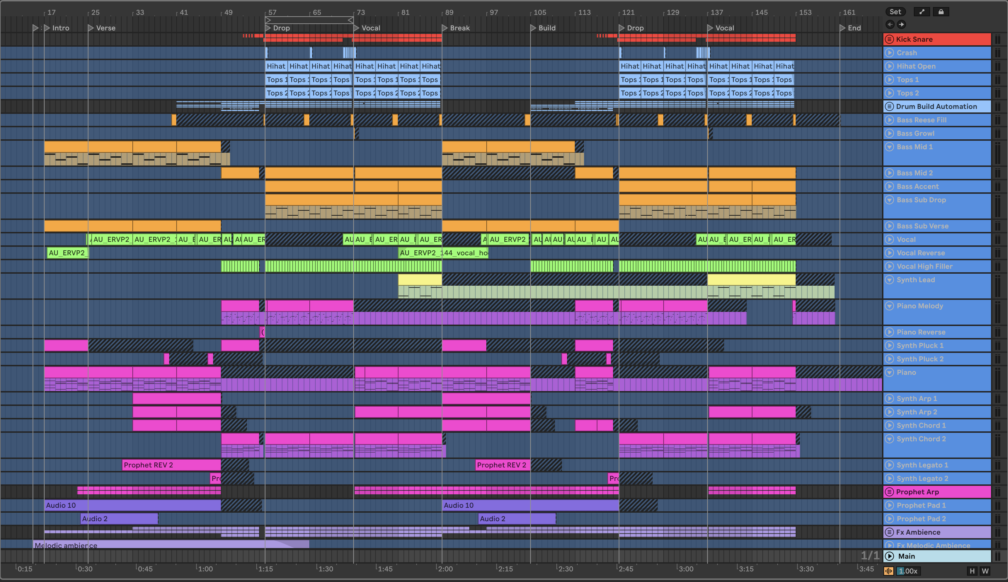This screenshot has width=1008, height=582.
Task: Unfold the Fx Ambience group icon
Action: [x=889, y=532]
